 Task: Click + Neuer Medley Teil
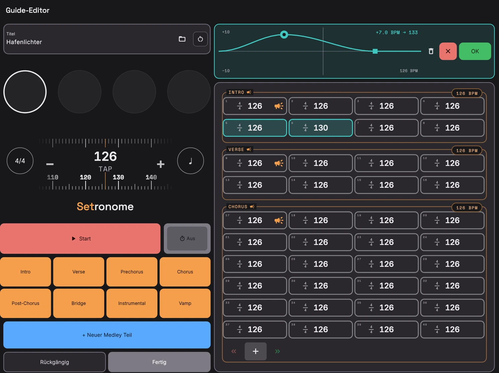[x=107, y=335]
